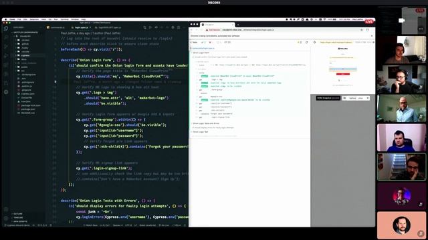Screen dimensions: 428x240
Task: Bookmark the page with the Chrome star icon
Action: point(362,30)
